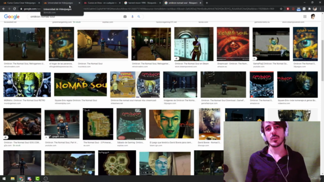The image size is (324, 182).
Task: Open the red shield extension icon
Action: pyautogui.click(x=288, y=9)
